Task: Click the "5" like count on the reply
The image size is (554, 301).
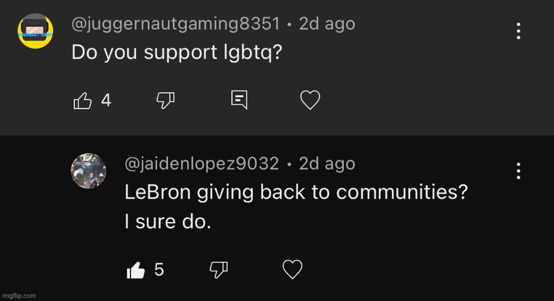Action: tap(159, 270)
